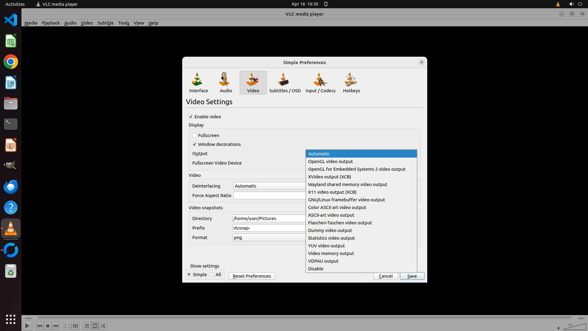This screenshot has width=588, height=331.
Task: Open the Input / Codecs preferences category
Action: click(320, 83)
